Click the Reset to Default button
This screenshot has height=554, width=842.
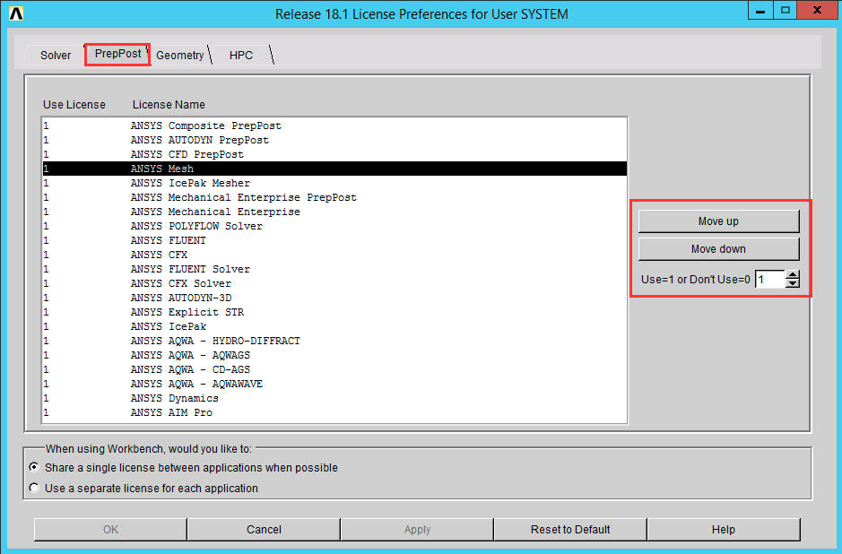(570, 529)
